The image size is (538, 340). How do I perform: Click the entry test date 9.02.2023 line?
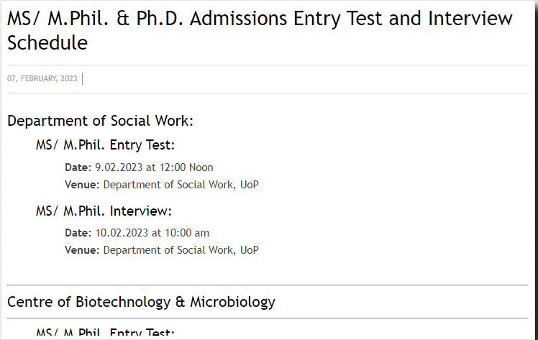coord(139,167)
